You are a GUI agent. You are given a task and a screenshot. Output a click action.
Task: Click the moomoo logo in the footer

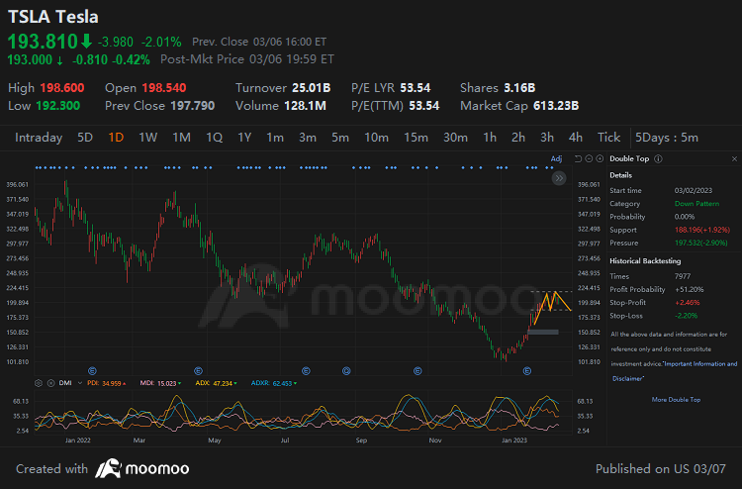tap(141, 468)
